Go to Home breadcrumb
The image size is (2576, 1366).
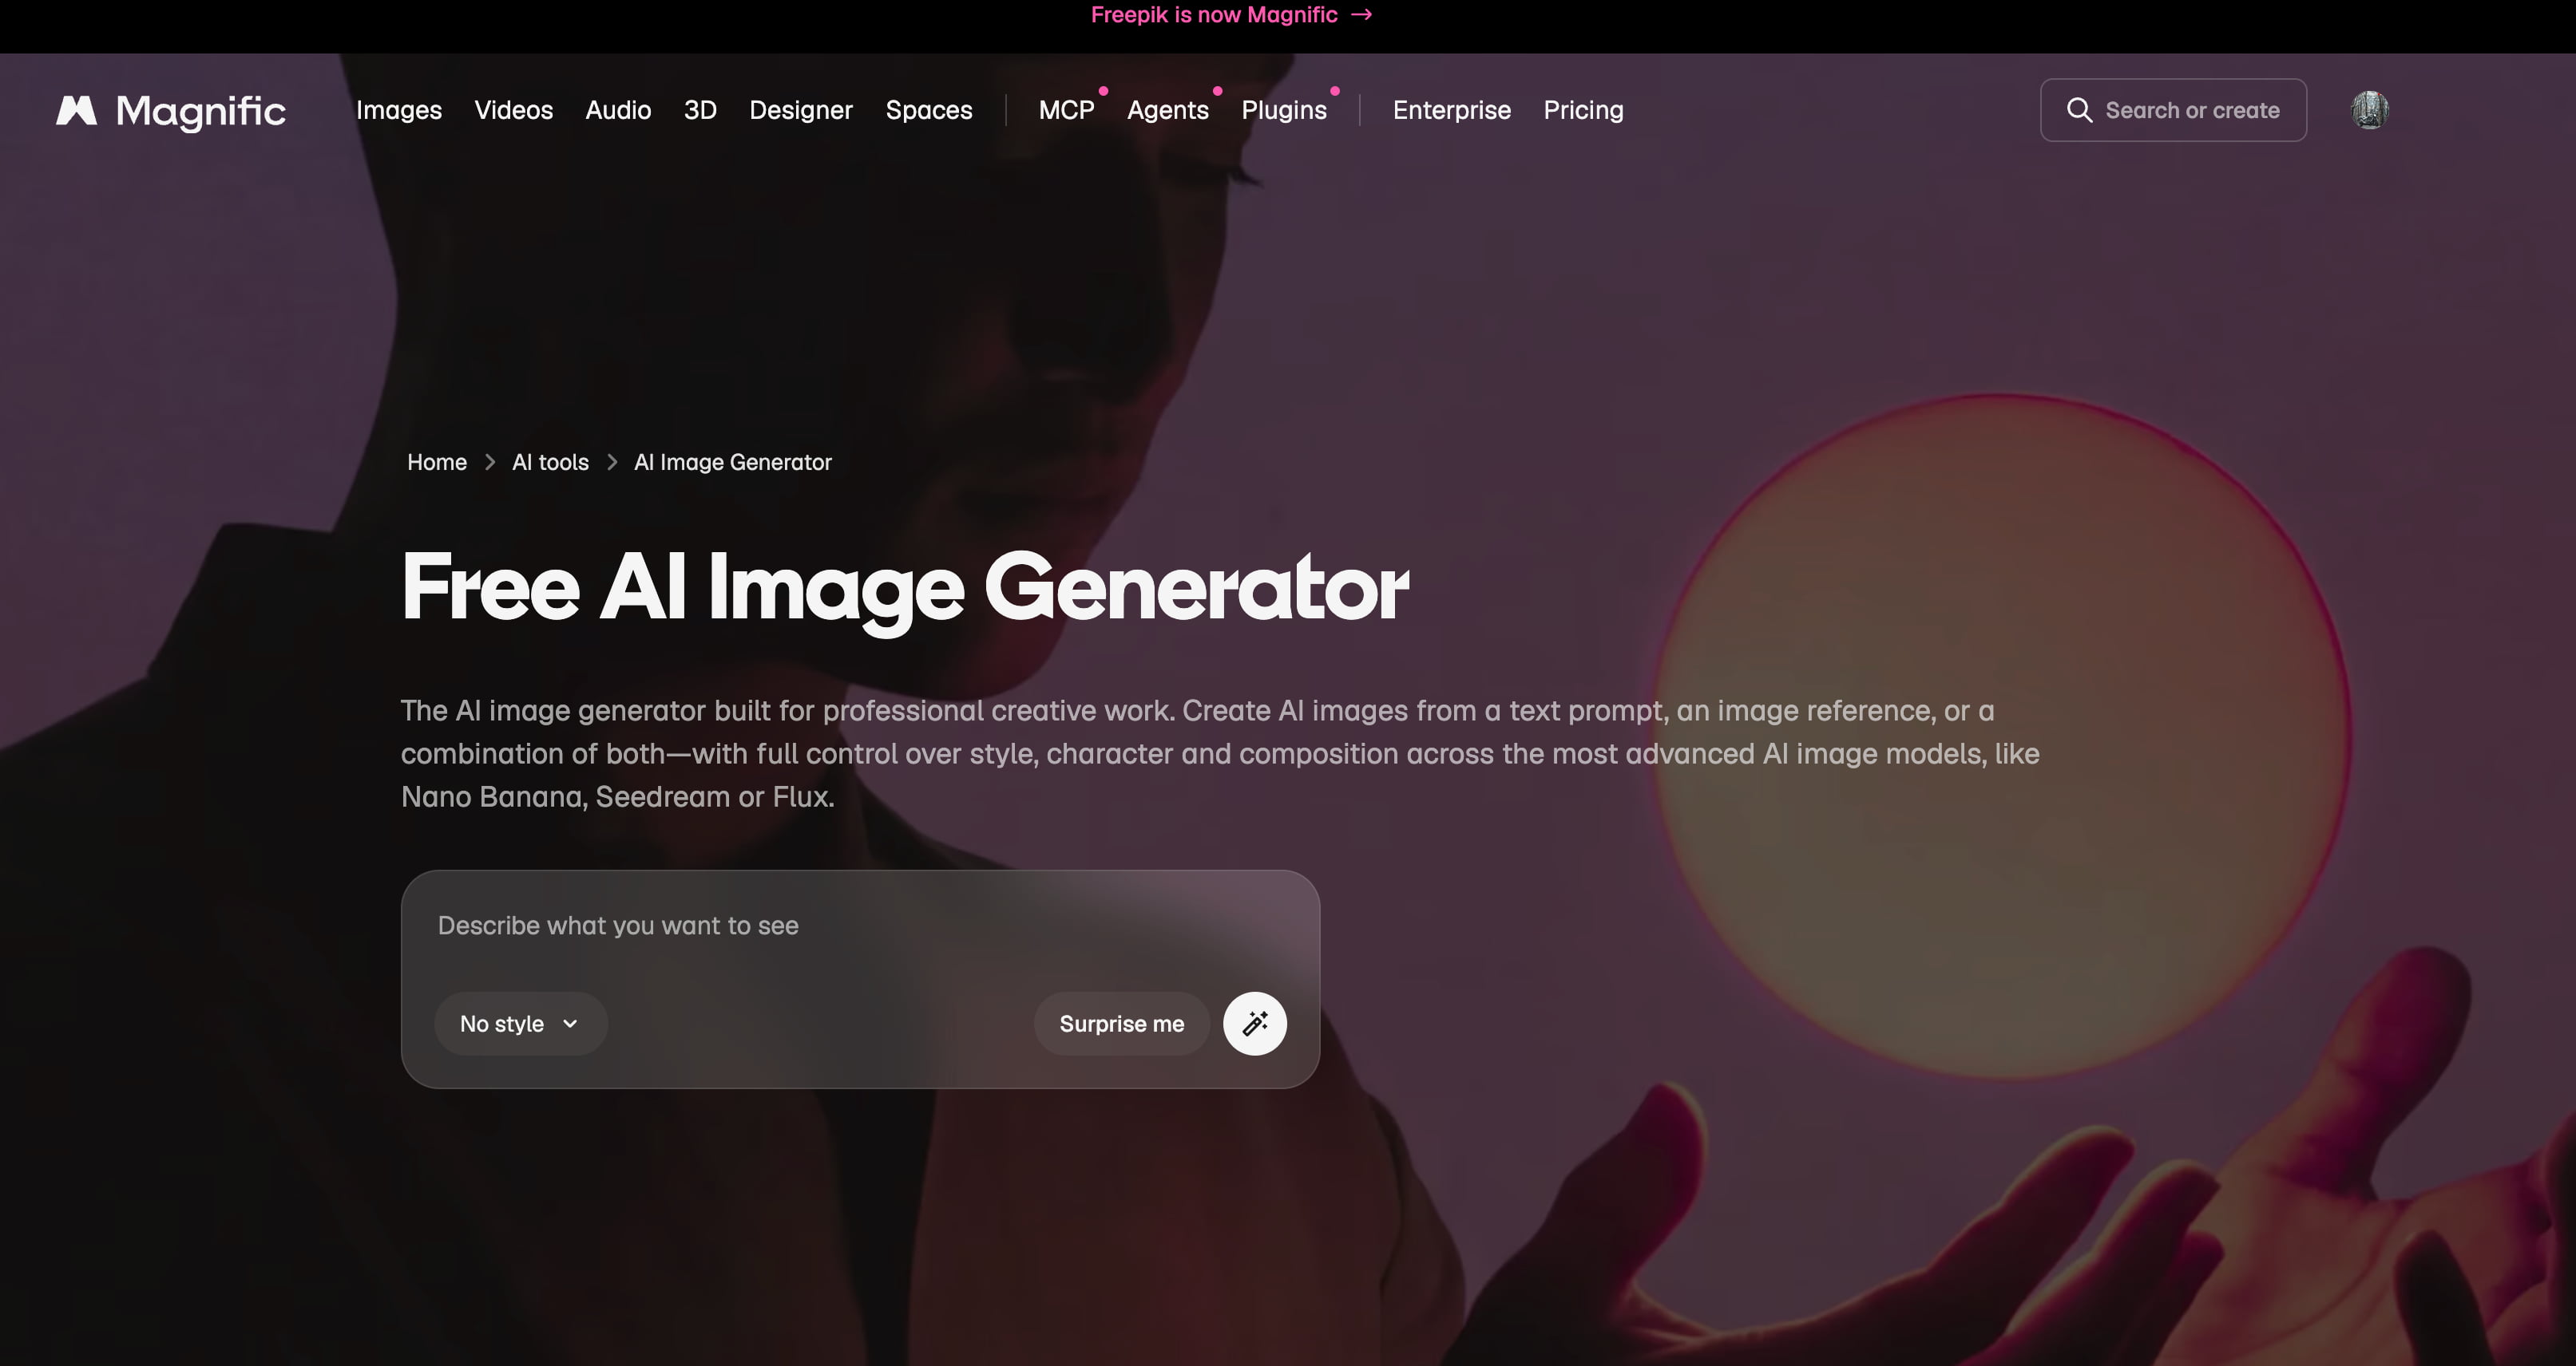pos(437,463)
